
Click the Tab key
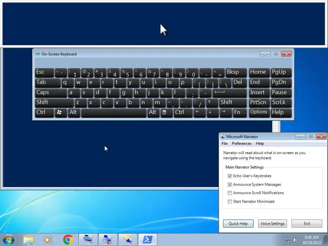click(48, 83)
